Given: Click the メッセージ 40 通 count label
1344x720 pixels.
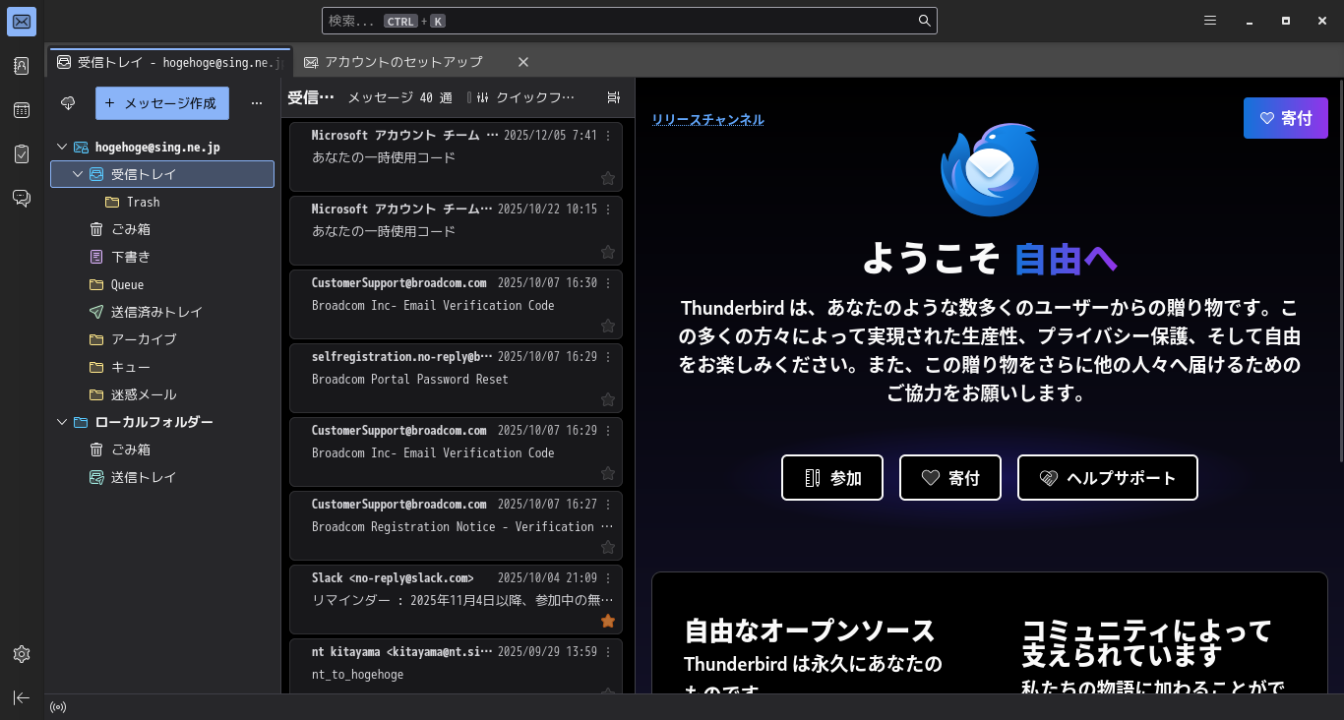Looking at the screenshot, I should point(400,97).
